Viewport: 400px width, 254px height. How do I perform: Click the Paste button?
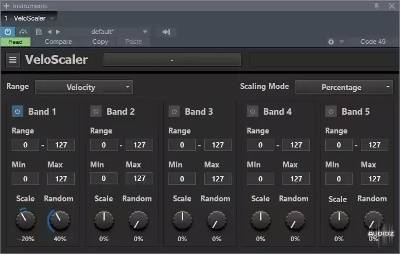click(133, 42)
